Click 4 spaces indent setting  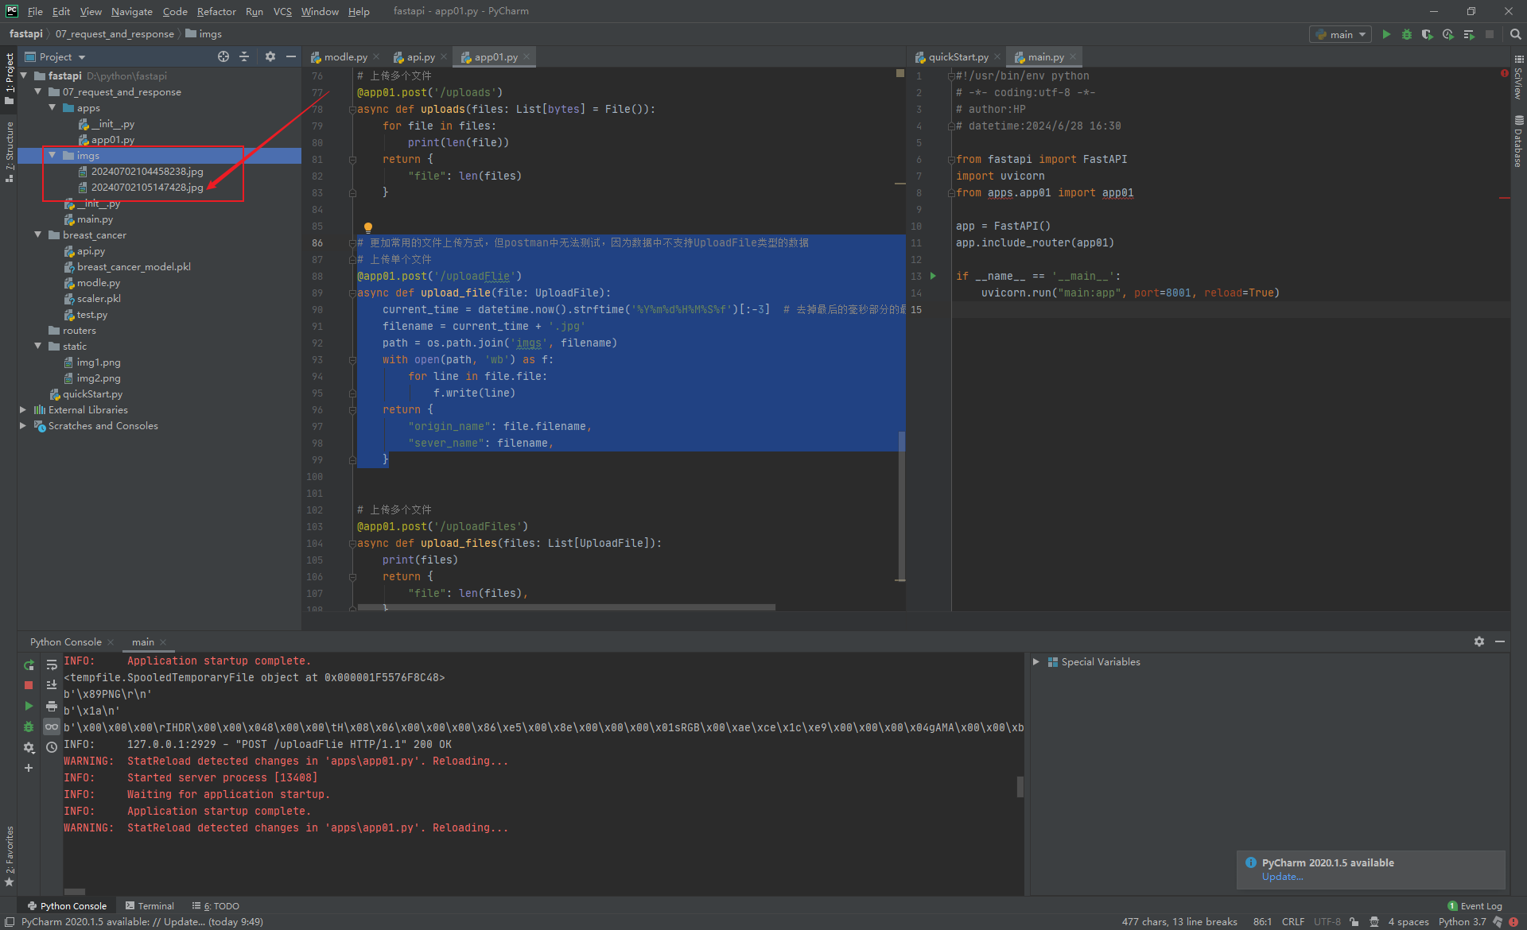coord(1408,921)
